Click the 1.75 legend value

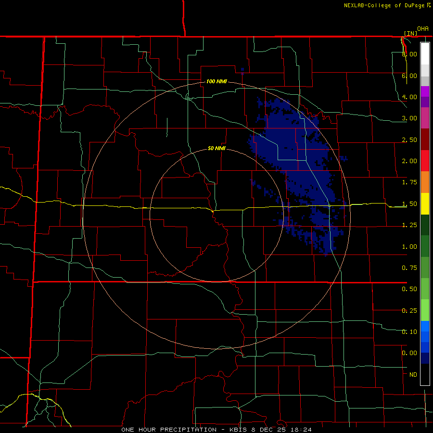click(409, 182)
